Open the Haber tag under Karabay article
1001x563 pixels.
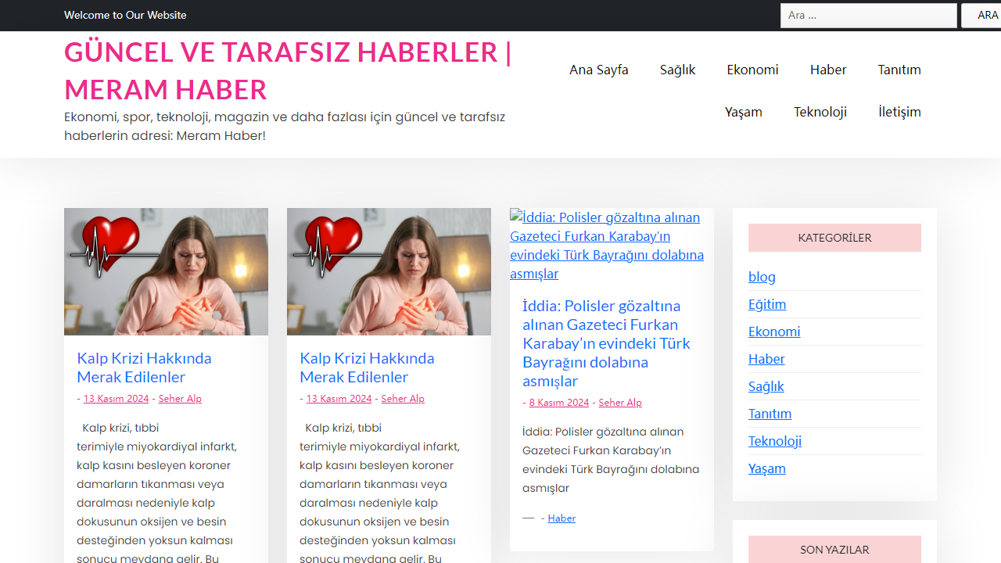click(x=561, y=518)
